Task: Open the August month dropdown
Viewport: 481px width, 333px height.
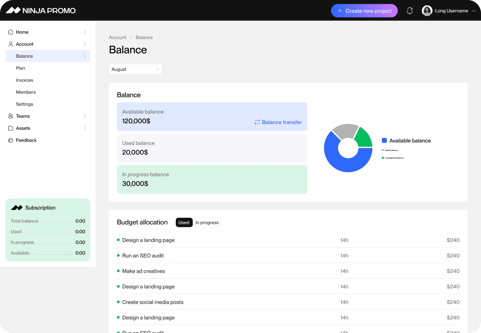Action: click(135, 69)
